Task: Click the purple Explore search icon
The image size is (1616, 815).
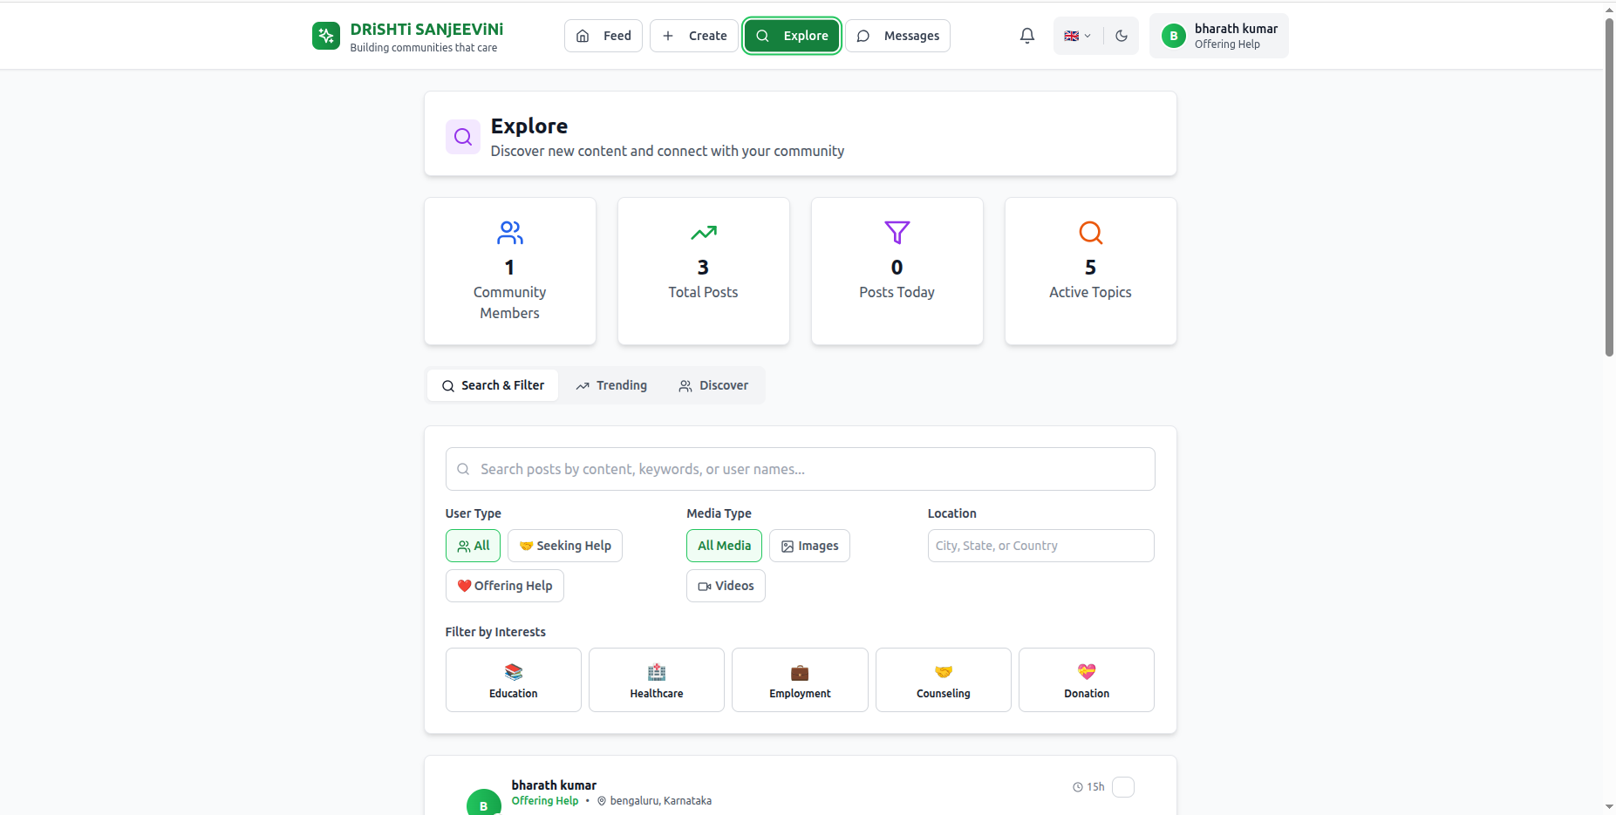Action: (x=463, y=137)
